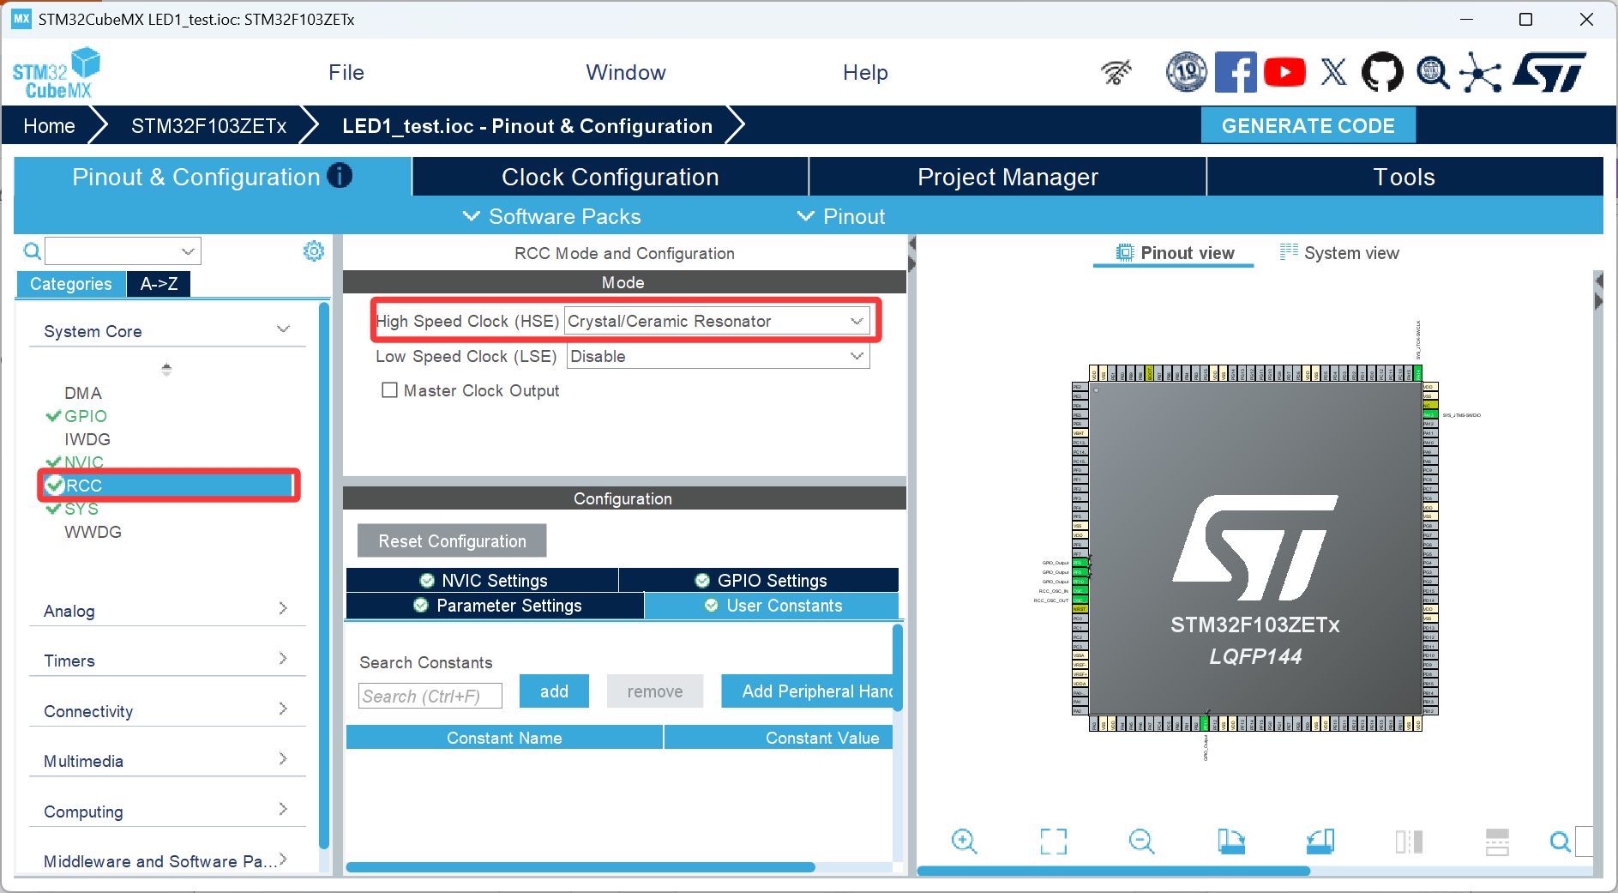Click the STM32F103ZETx breadcrumb
The height and width of the screenshot is (893, 1618).
209,126
